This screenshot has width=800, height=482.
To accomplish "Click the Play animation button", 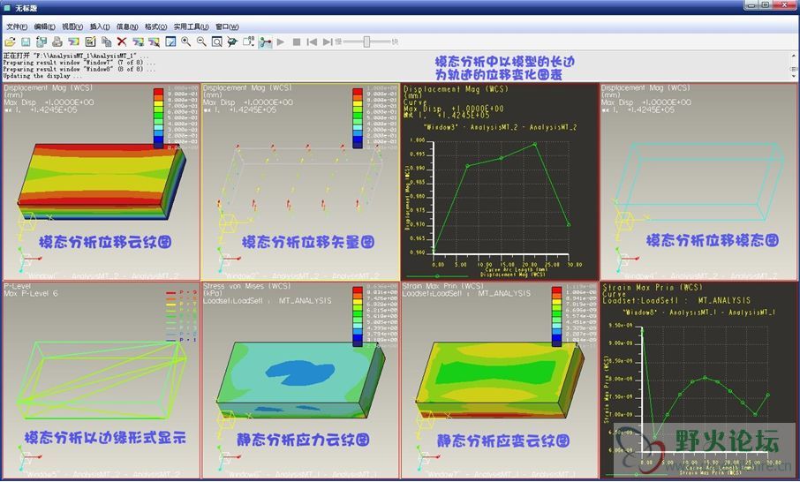I will tap(281, 41).
